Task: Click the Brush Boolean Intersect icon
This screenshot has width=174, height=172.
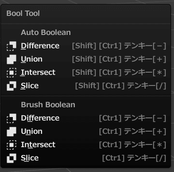Action: (12, 145)
